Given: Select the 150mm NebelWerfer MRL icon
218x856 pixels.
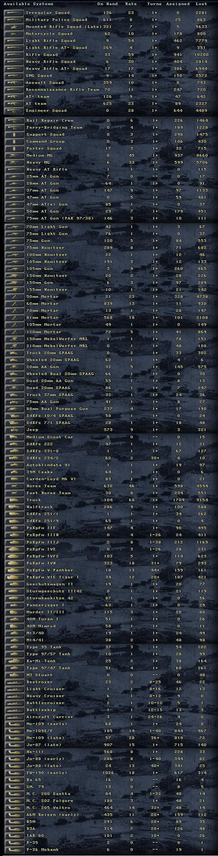Looking at the screenshot, I should point(15,339).
